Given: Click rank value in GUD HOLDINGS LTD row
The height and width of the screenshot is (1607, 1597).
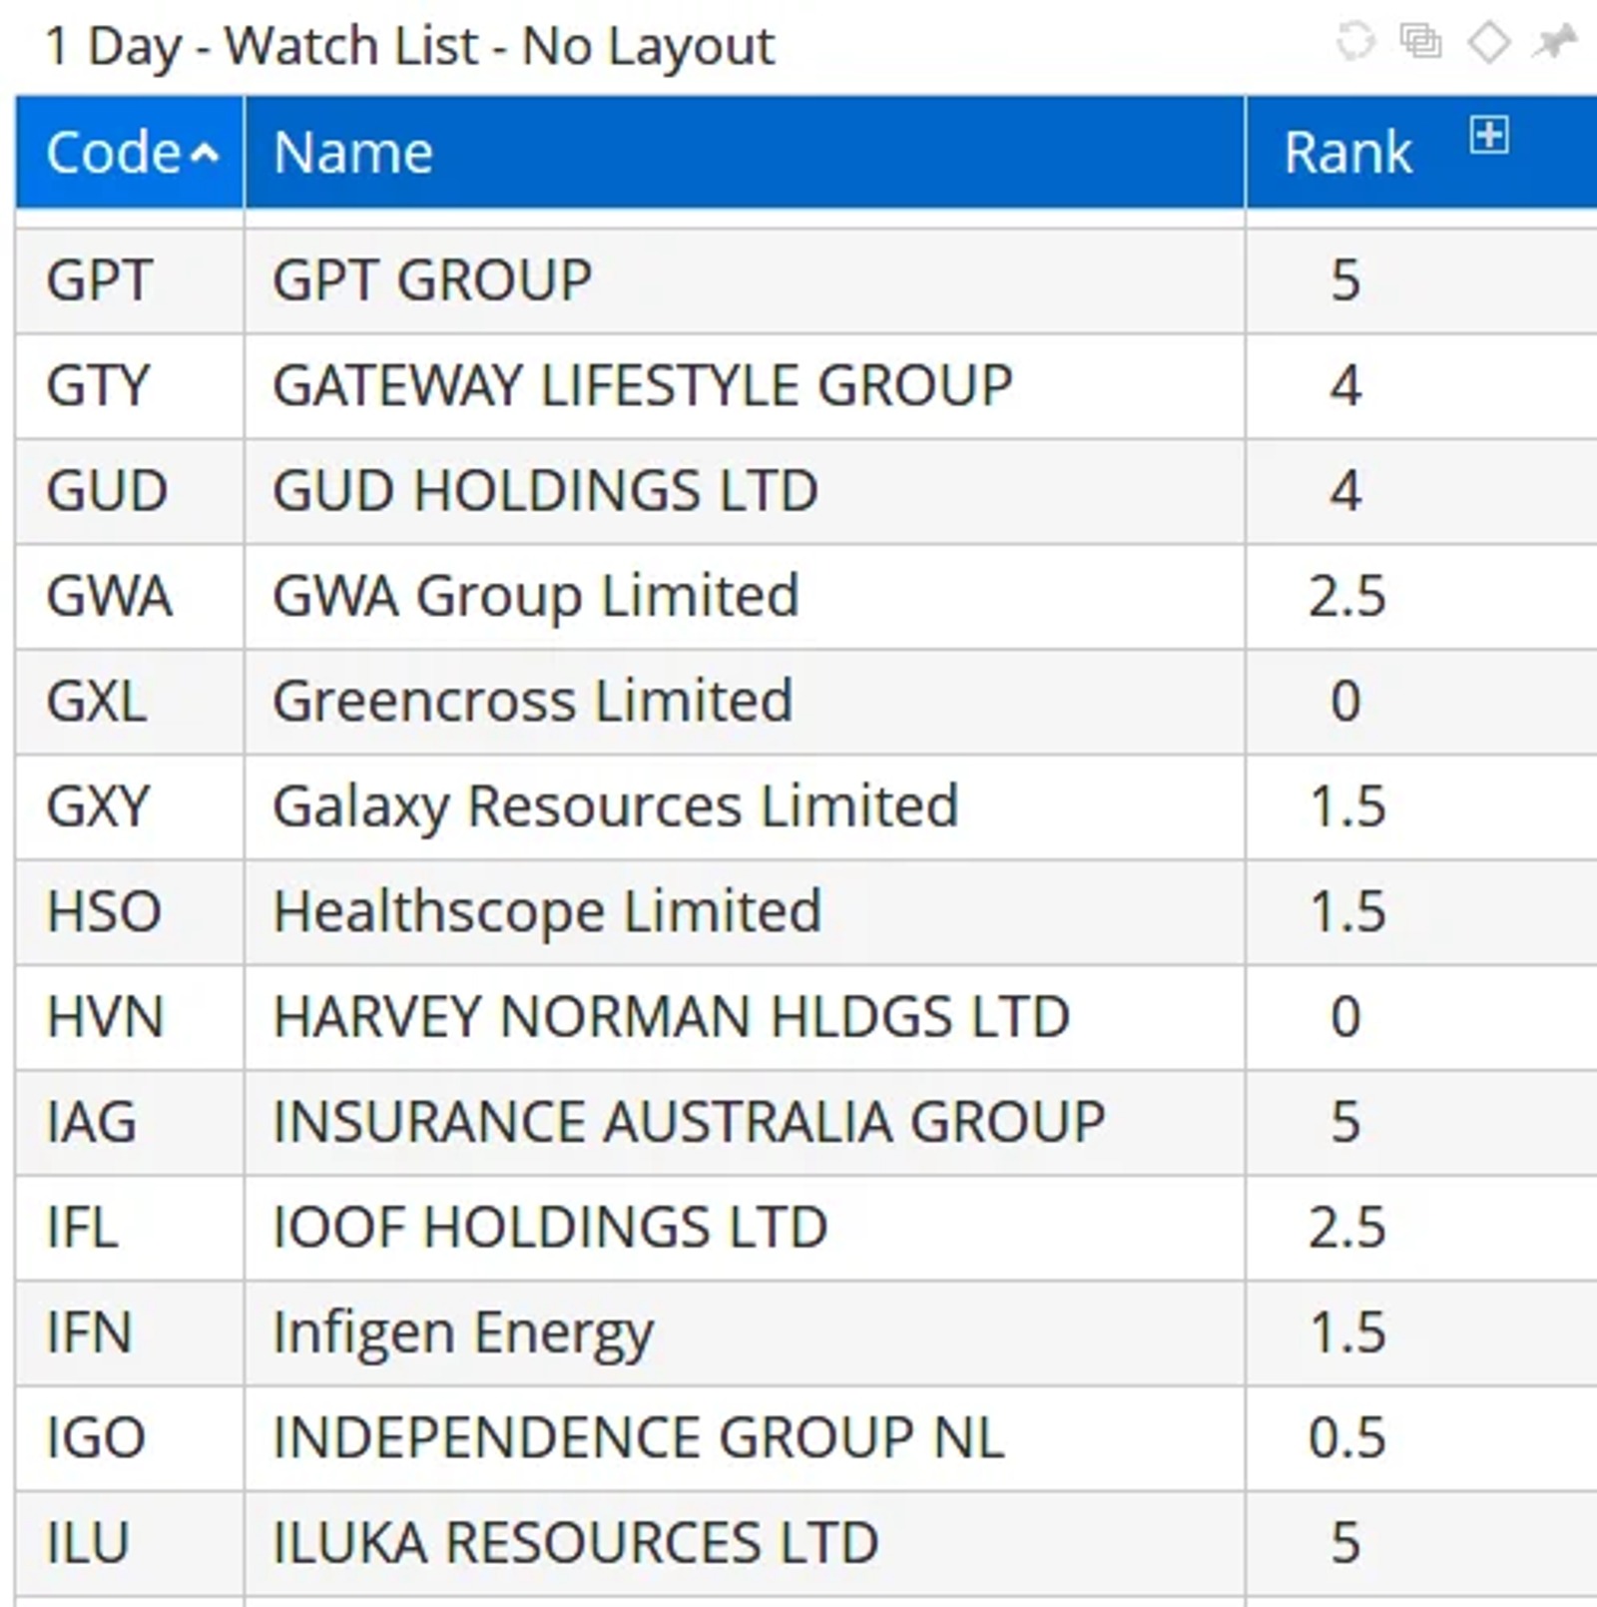Looking at the screenshot, I should [x=1345, y=491].
